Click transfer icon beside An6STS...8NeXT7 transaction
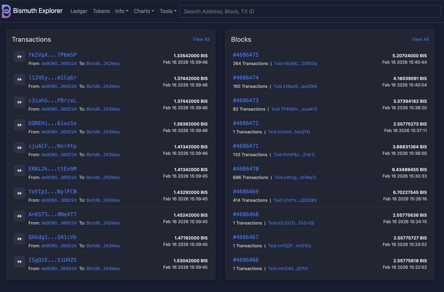This screenshot has width=444, height=292. [x=19, y=216]
